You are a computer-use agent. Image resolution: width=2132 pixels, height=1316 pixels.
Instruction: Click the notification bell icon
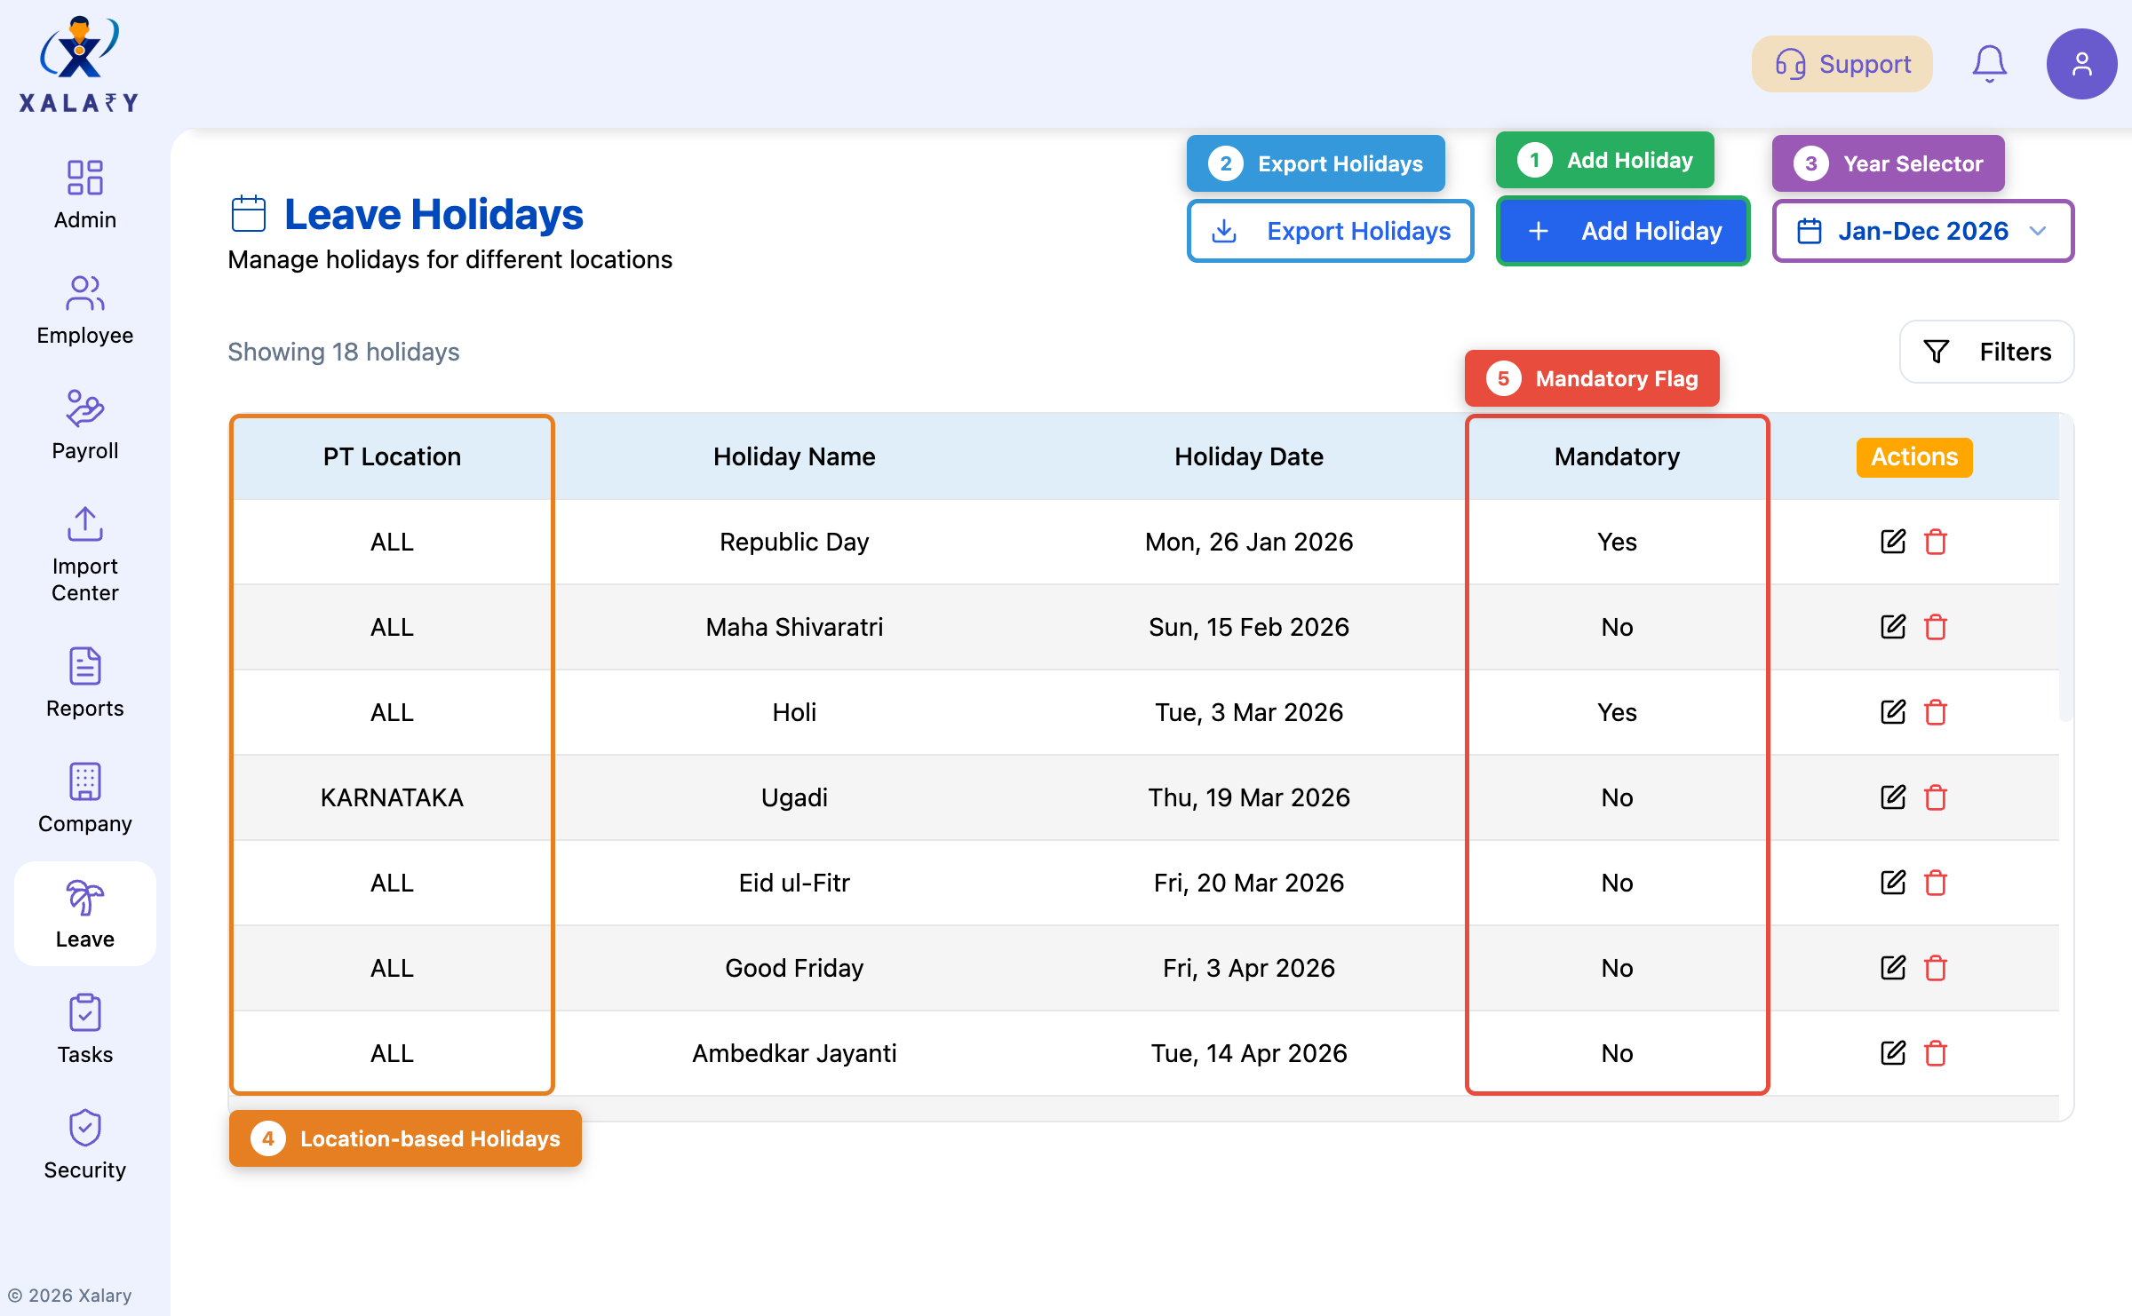tap(1989, 63)
